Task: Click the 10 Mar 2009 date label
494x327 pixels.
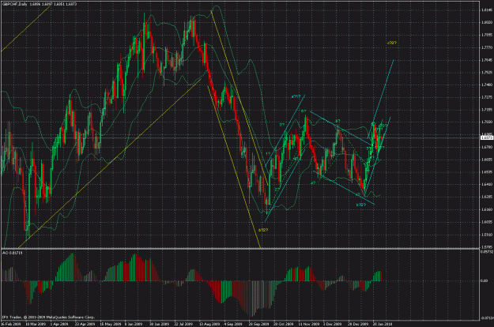Action: 36,324
